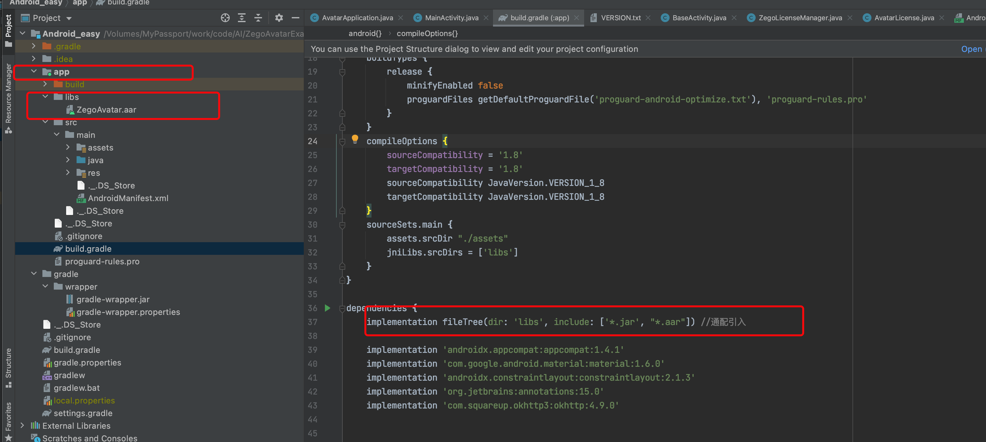Collapse the app module folder
This screenshot has width=986, height=442.
[x=34, y=71]
